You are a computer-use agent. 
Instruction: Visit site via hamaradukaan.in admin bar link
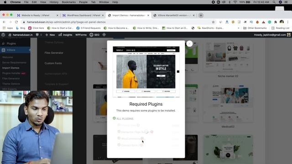pos(21,35)
